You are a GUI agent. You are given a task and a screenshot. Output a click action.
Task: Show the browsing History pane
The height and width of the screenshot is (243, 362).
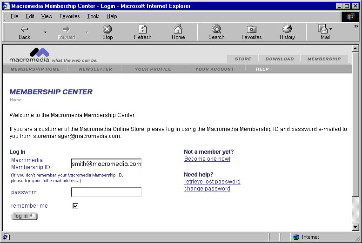click(287, 33)
